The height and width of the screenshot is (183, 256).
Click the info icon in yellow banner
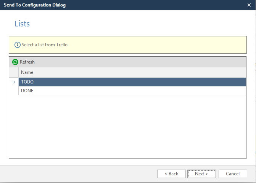(x=17, y=45)
